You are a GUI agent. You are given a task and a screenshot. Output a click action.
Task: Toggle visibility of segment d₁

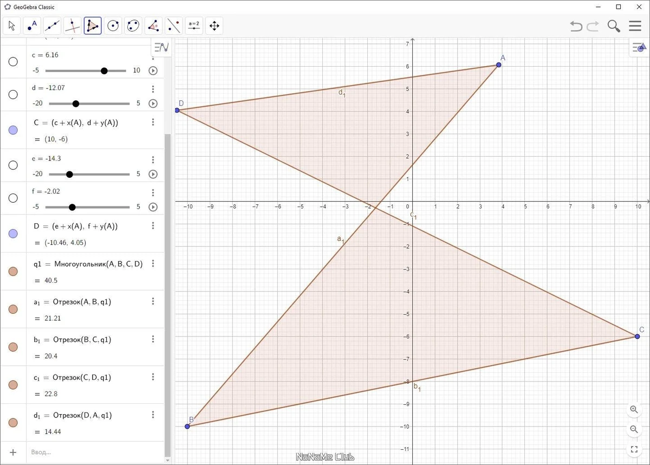click(x=13, y=423)
